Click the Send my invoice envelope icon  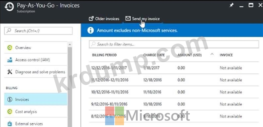[128, 18]
